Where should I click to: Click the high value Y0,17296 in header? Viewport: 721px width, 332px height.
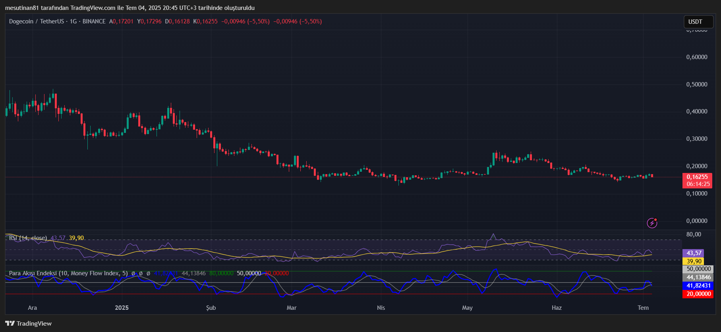pyautogui.click(x=149, y=21)
